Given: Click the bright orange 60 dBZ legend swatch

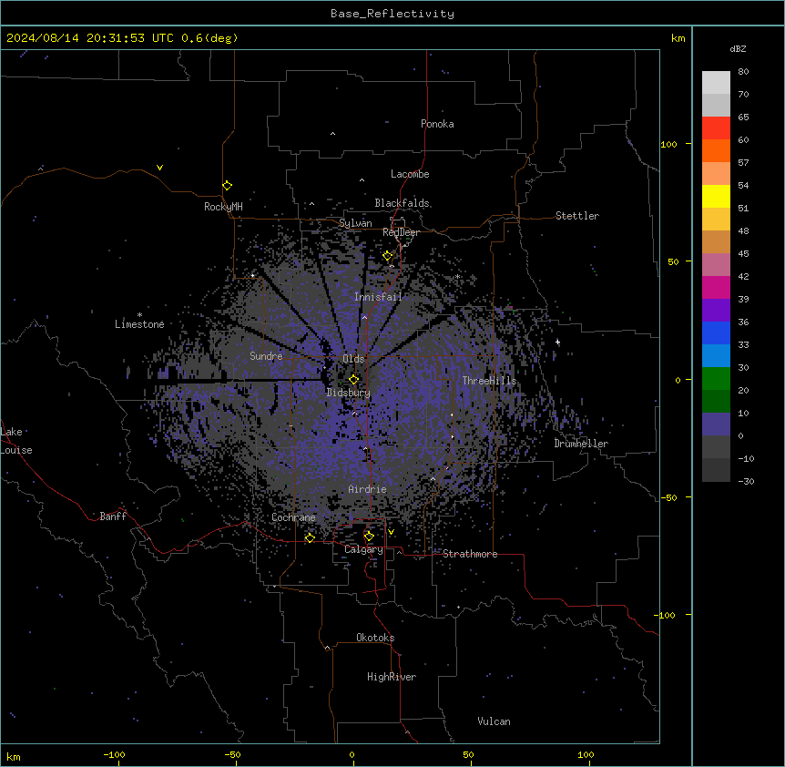Looking at the screenshot, I should (x=716, y=150).
